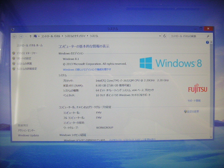Click the 10 タッチ ポイント pen and touch value

123,95
